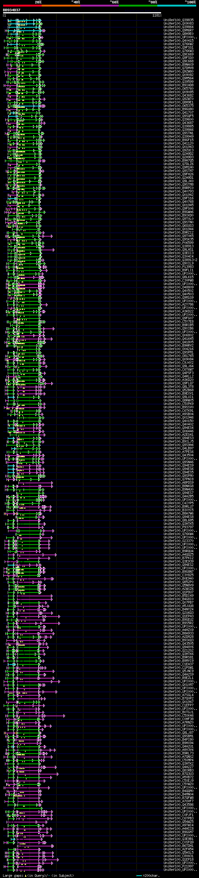
Task: Select hit UniRef100_C6T6W7
Action: [178, 369]
